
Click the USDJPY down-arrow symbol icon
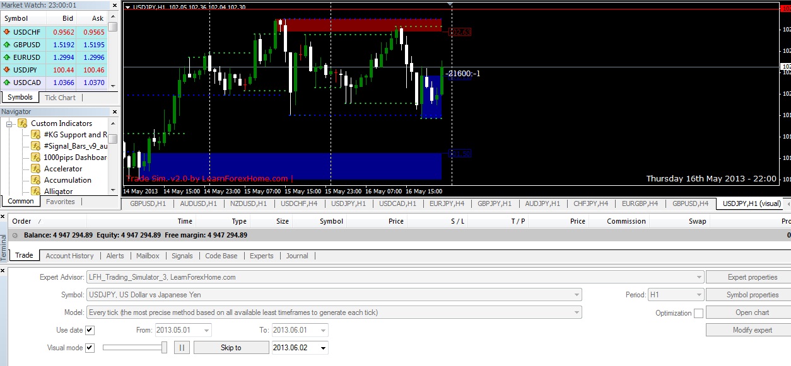7,70
